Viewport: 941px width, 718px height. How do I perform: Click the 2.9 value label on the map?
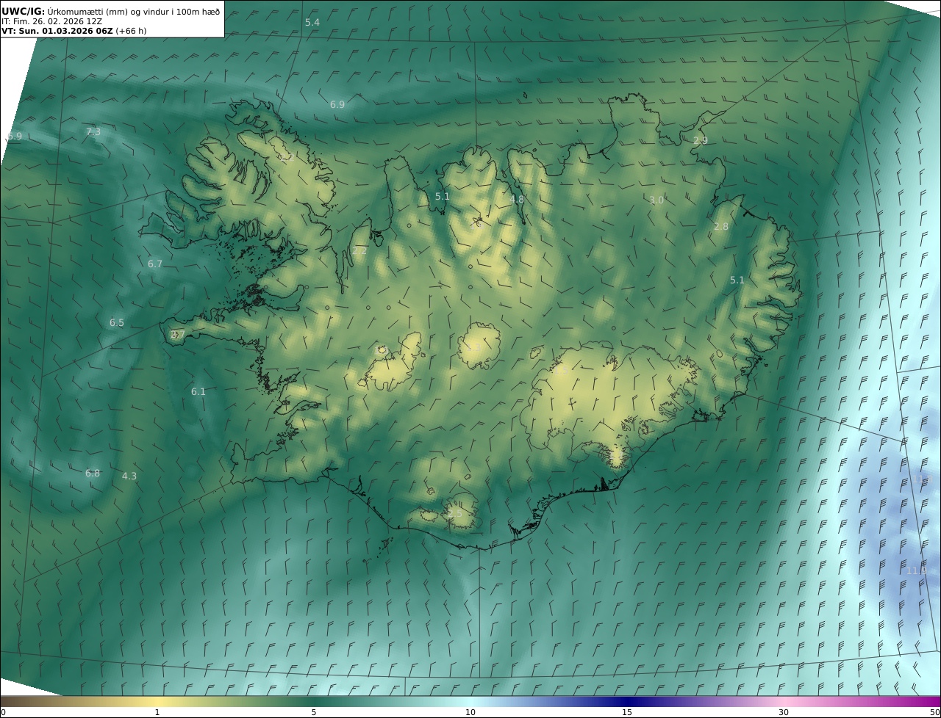coord(701,141)
